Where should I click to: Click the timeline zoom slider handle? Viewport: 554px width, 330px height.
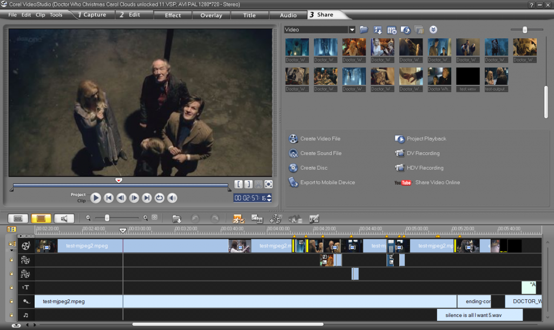[x=107, y=218]
